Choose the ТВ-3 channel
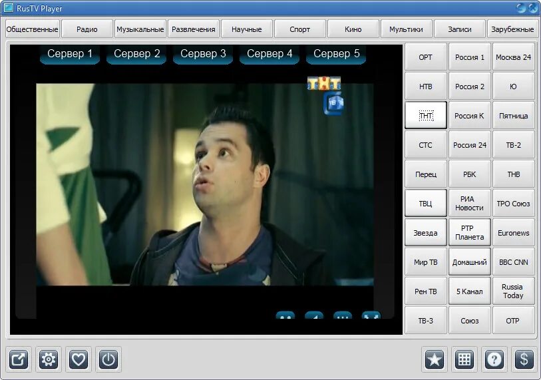The image size is (541, 380). [426, 321]
